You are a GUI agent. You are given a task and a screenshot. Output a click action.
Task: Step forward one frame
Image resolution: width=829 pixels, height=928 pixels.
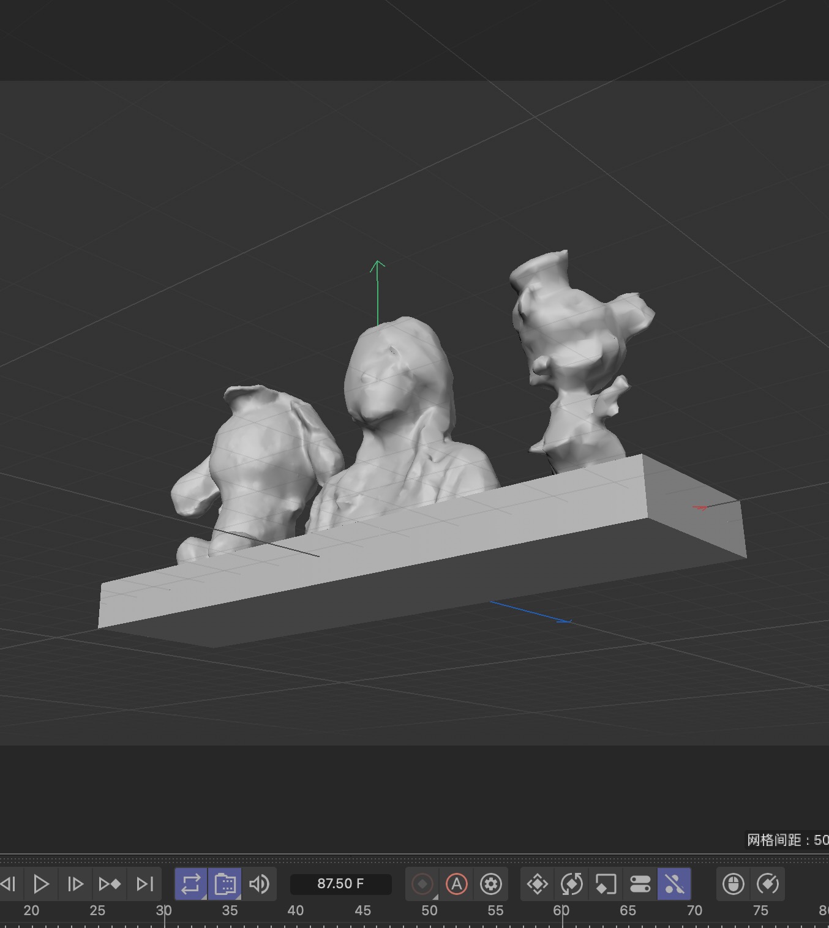[x=75, y=884]
